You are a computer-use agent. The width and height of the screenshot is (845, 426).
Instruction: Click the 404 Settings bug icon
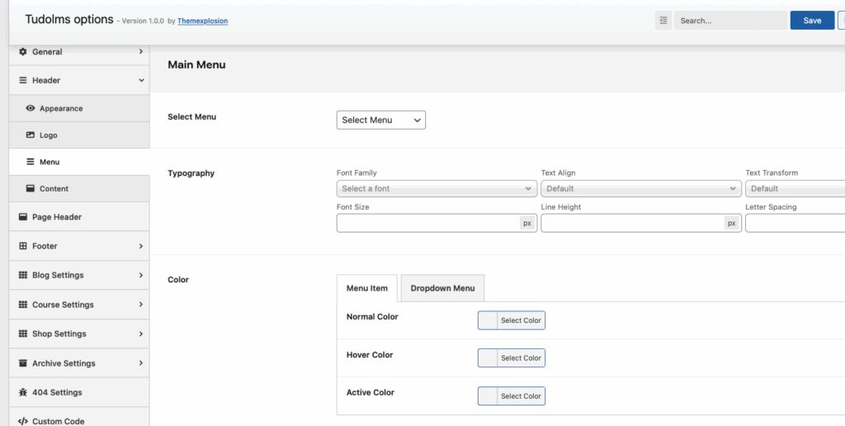[22, 392]
